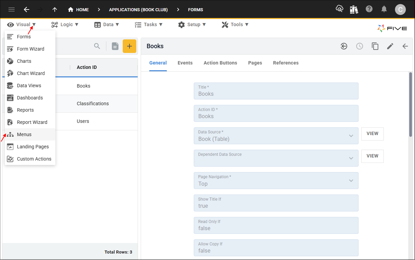The width and height of the screenshot is (415, 260).
Task: Click the Read Only If field
Action: click(276, 225)
